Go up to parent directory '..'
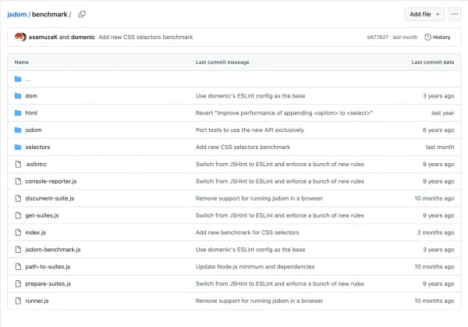 coord(28,79)
